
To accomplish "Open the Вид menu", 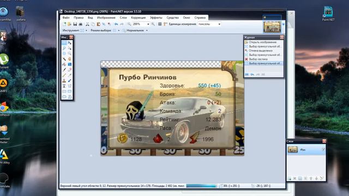I will (90, 17).
